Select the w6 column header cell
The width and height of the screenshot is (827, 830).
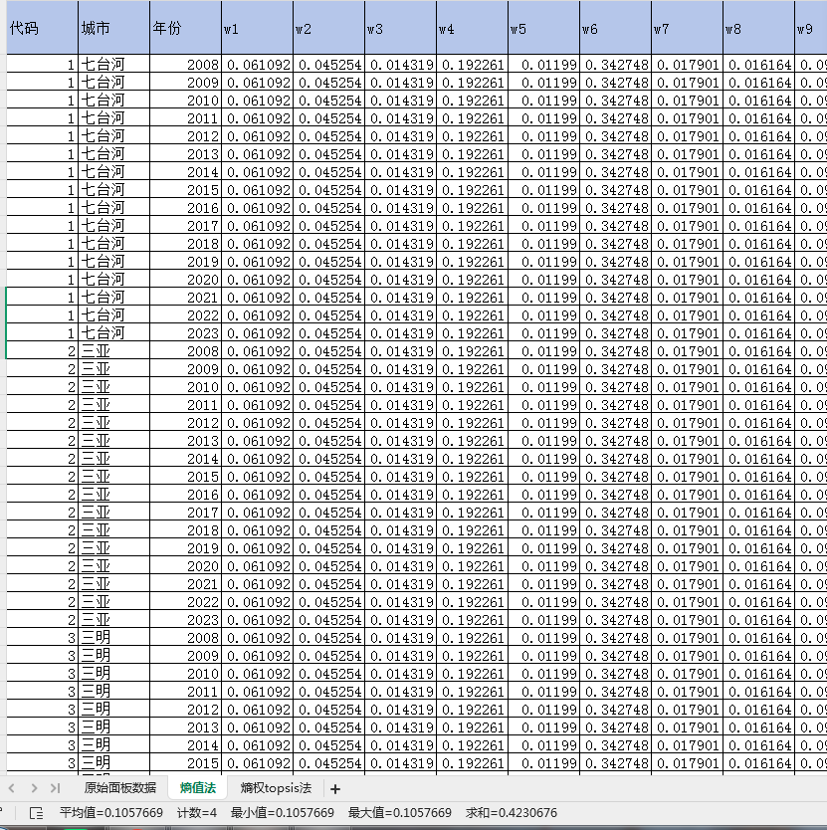tap(615, 28)
